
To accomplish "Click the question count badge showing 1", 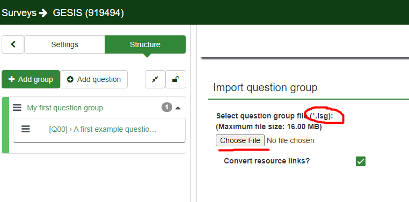I will (167, 107).
